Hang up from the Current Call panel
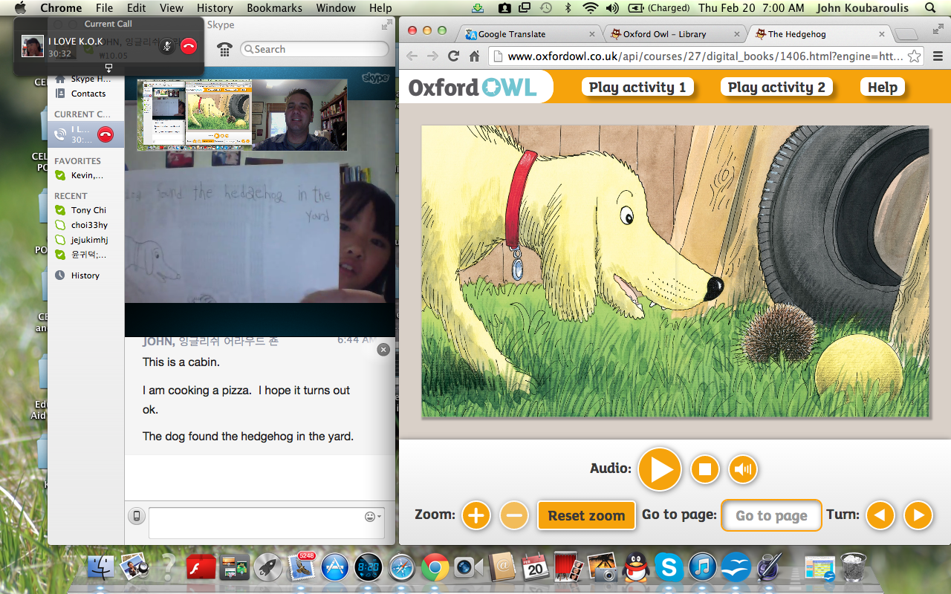Screen dimensions: 951x594 tap(189, 46)
